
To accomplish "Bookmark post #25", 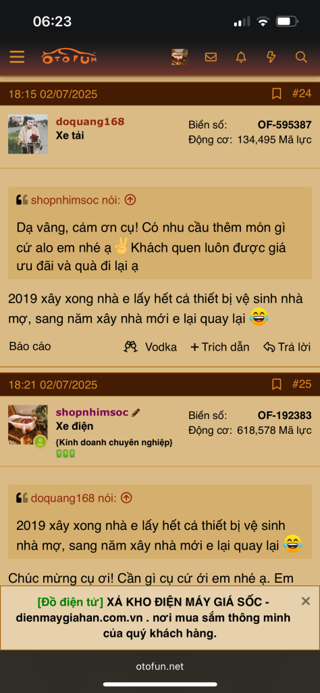I will click(x=276, y=384).
